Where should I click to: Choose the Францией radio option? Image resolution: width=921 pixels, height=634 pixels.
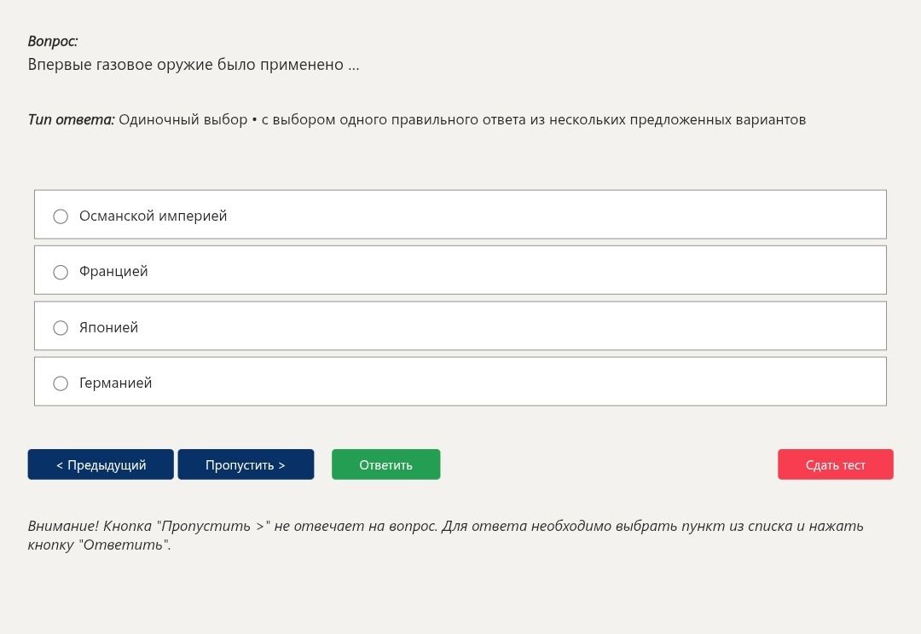[61, 272]
